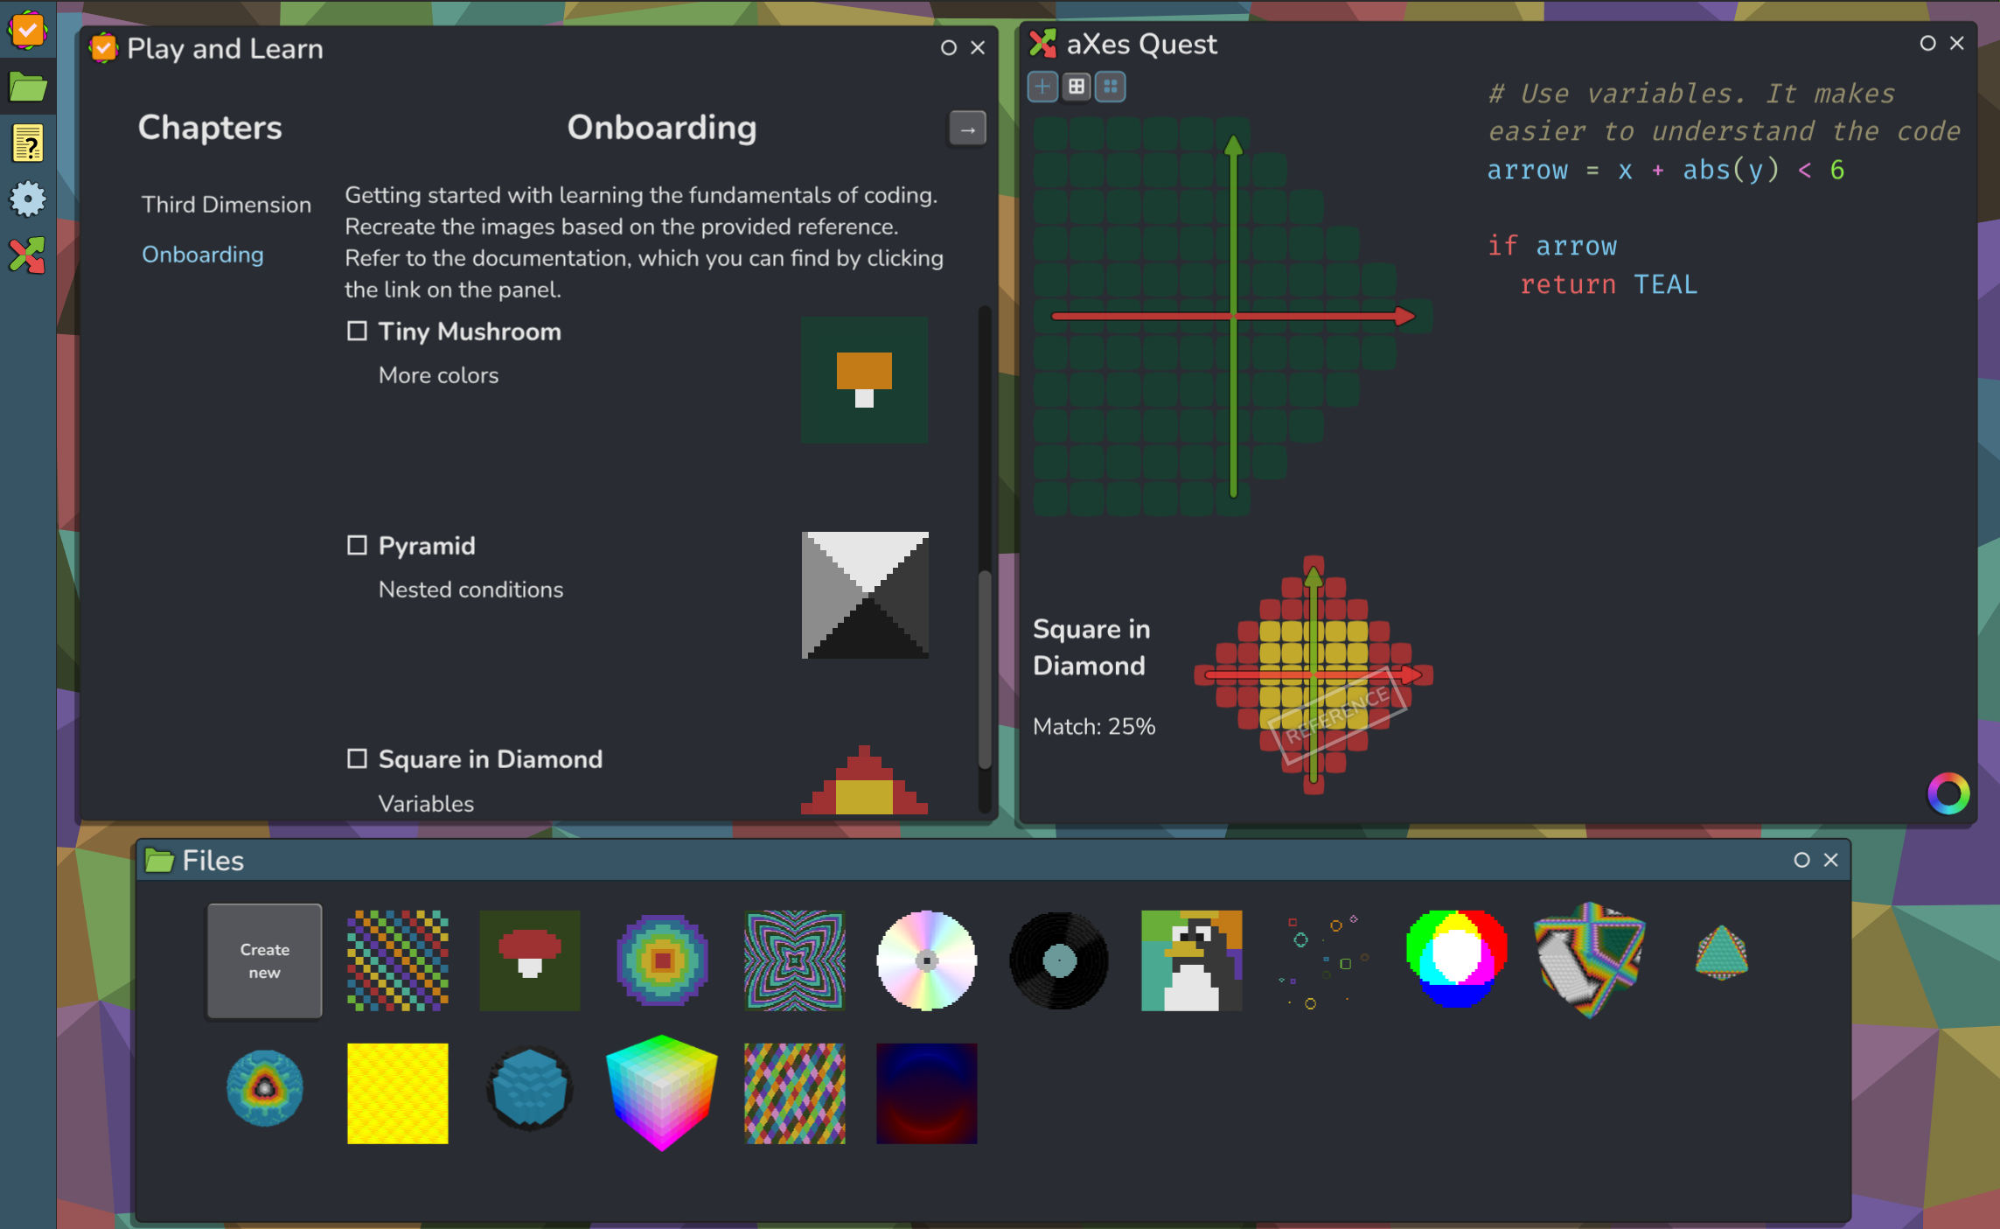Click the Create new file button
The image size is (2000, 1229).
(264, 960)
